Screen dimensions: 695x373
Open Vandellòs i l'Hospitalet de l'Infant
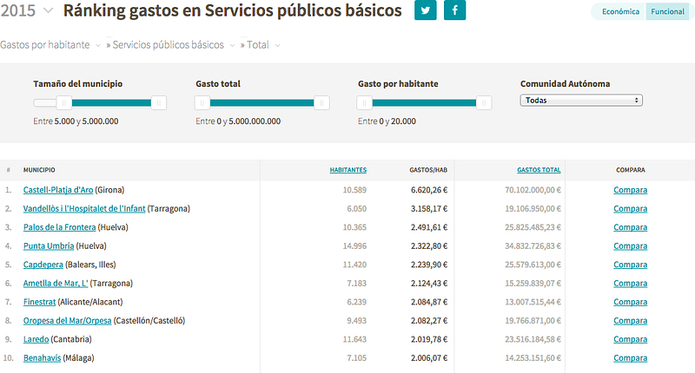pos(84,208)
